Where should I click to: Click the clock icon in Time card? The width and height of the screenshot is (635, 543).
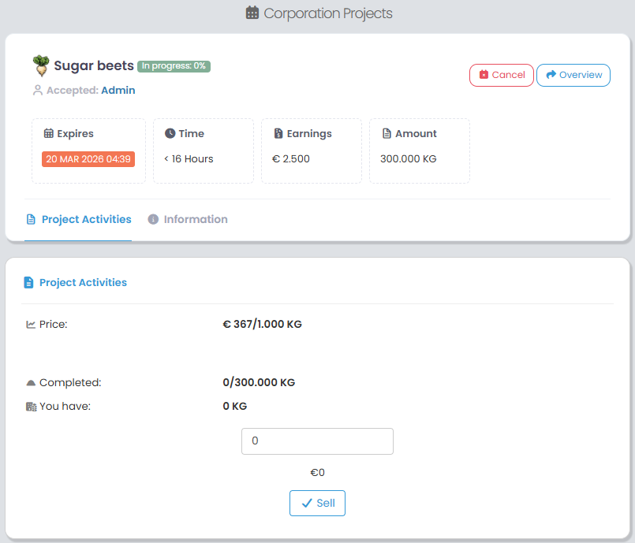tap(170, 134)
